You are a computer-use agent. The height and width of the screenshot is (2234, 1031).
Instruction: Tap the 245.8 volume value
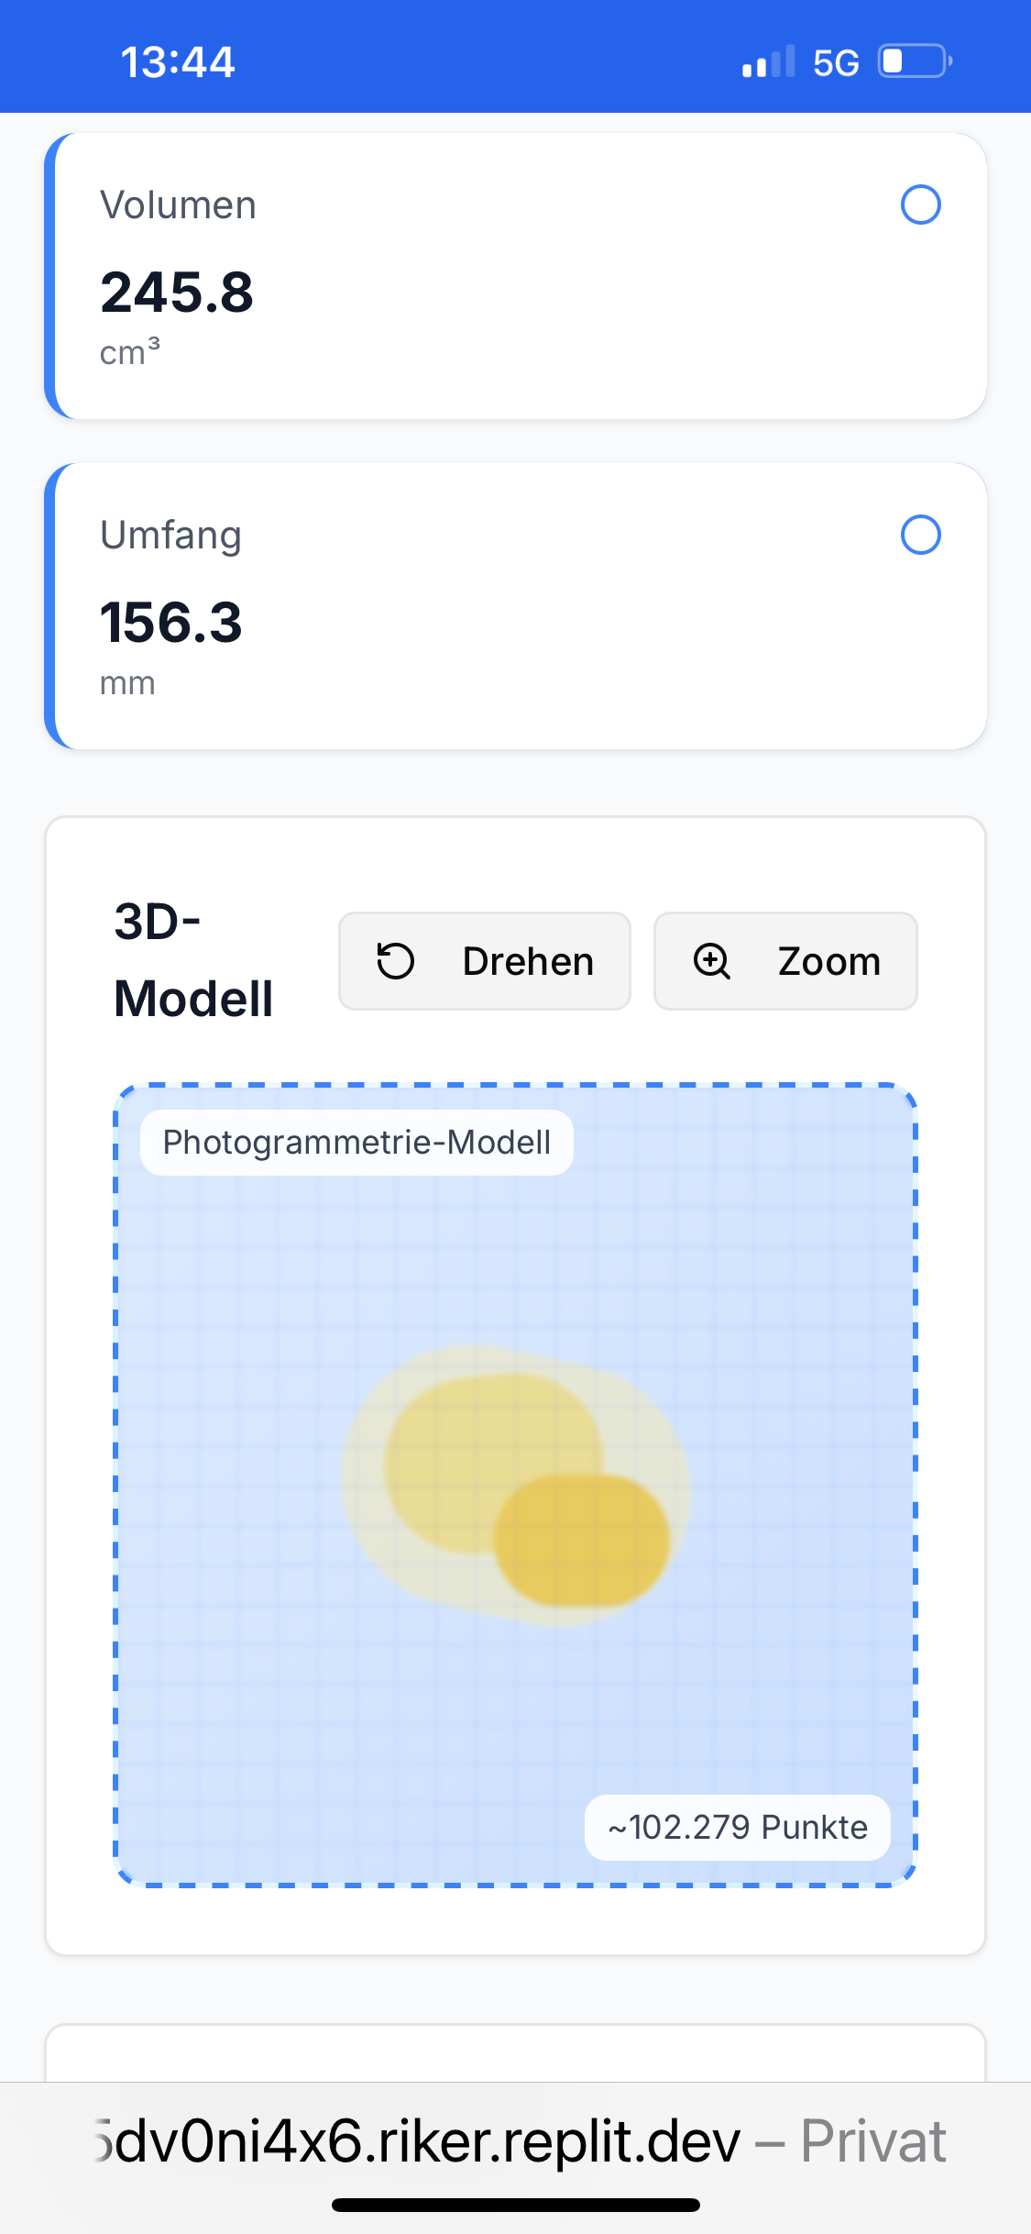coord(177,293)
